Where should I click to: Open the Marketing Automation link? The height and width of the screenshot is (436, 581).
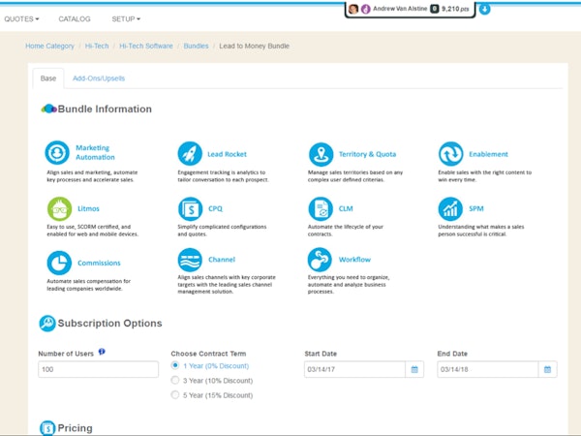(95, 152)
